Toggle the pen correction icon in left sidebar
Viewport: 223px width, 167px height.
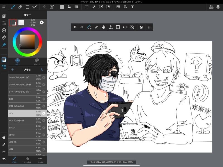tap(4, 45)
